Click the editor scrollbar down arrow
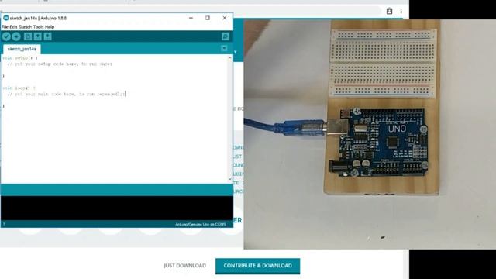Screen dimensions: 496x279 coord(230,179)
